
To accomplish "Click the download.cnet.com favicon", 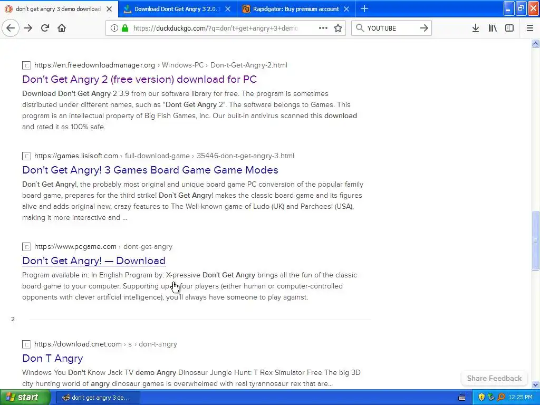I will (26, 344).
